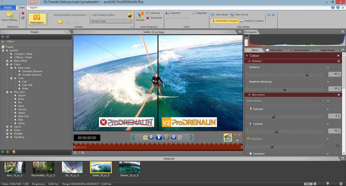Redo using the Presets panel arrow

click(8, 37)
